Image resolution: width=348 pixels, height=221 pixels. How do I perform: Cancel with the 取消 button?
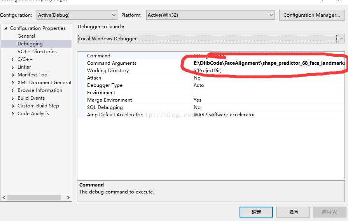click(293, 212)
